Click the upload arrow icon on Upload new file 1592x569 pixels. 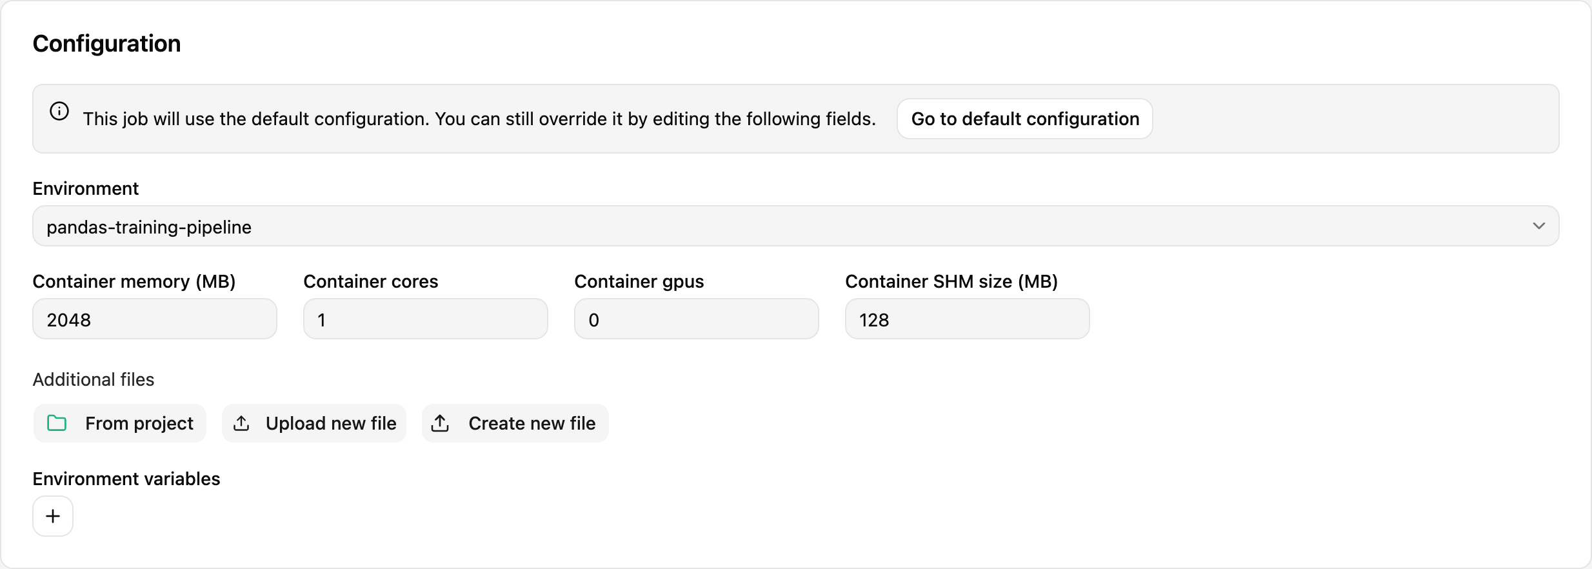pos(241,423)
